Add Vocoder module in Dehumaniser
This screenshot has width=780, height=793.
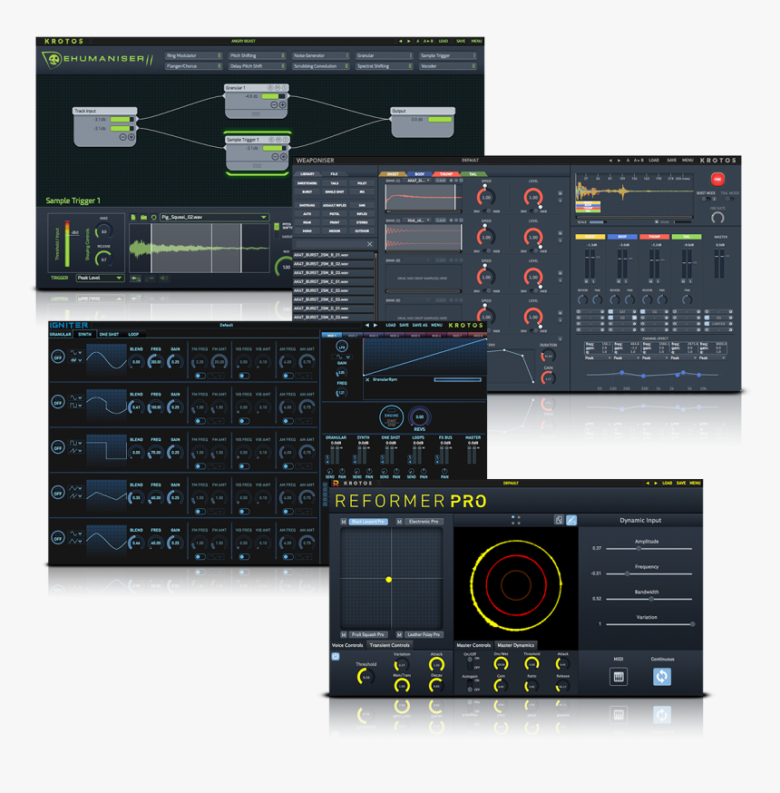pos(448,66)
